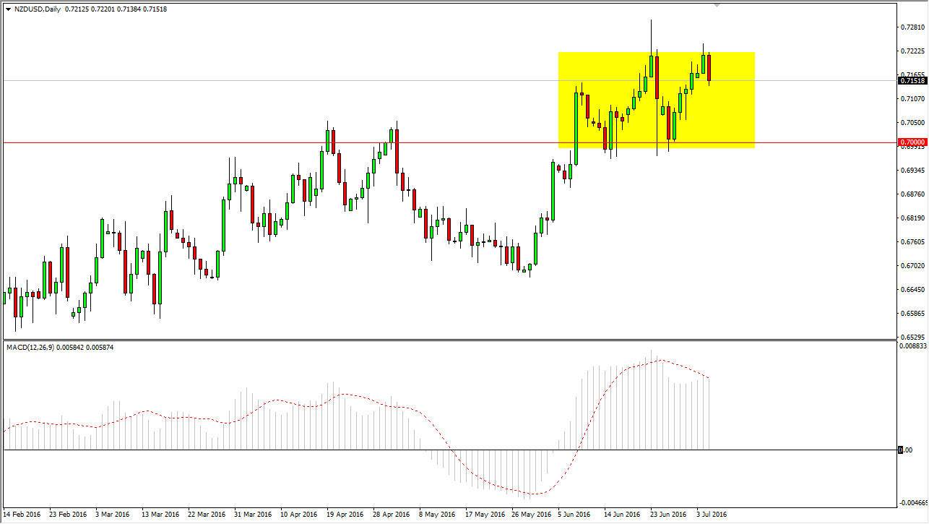The image size is (929, 524).
Task: Click the red horizontal support line
Action: 289,142
